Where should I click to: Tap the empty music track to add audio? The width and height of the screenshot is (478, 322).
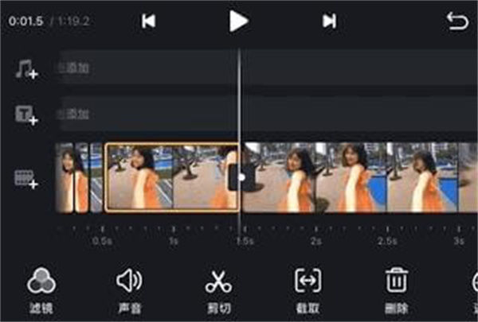[265, 68]
